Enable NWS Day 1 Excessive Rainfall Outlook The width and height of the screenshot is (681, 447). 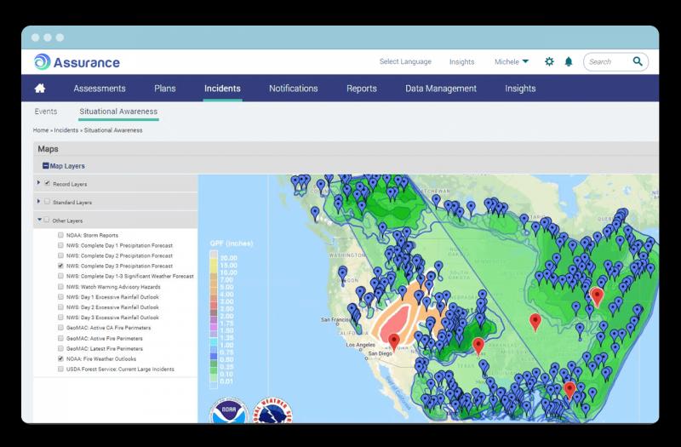(x=60, y=296)
